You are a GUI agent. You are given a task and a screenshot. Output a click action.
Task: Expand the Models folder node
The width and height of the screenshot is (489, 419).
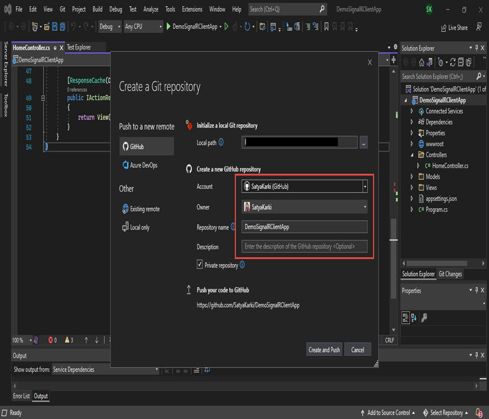(412, 177)
